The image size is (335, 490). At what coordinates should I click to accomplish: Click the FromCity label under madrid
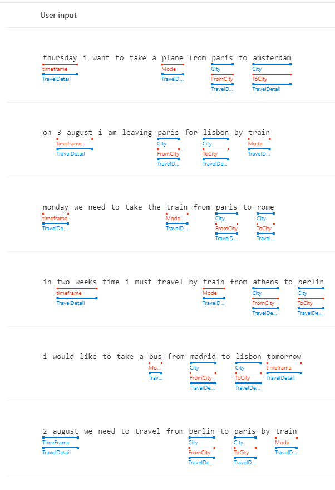[201, 378]
